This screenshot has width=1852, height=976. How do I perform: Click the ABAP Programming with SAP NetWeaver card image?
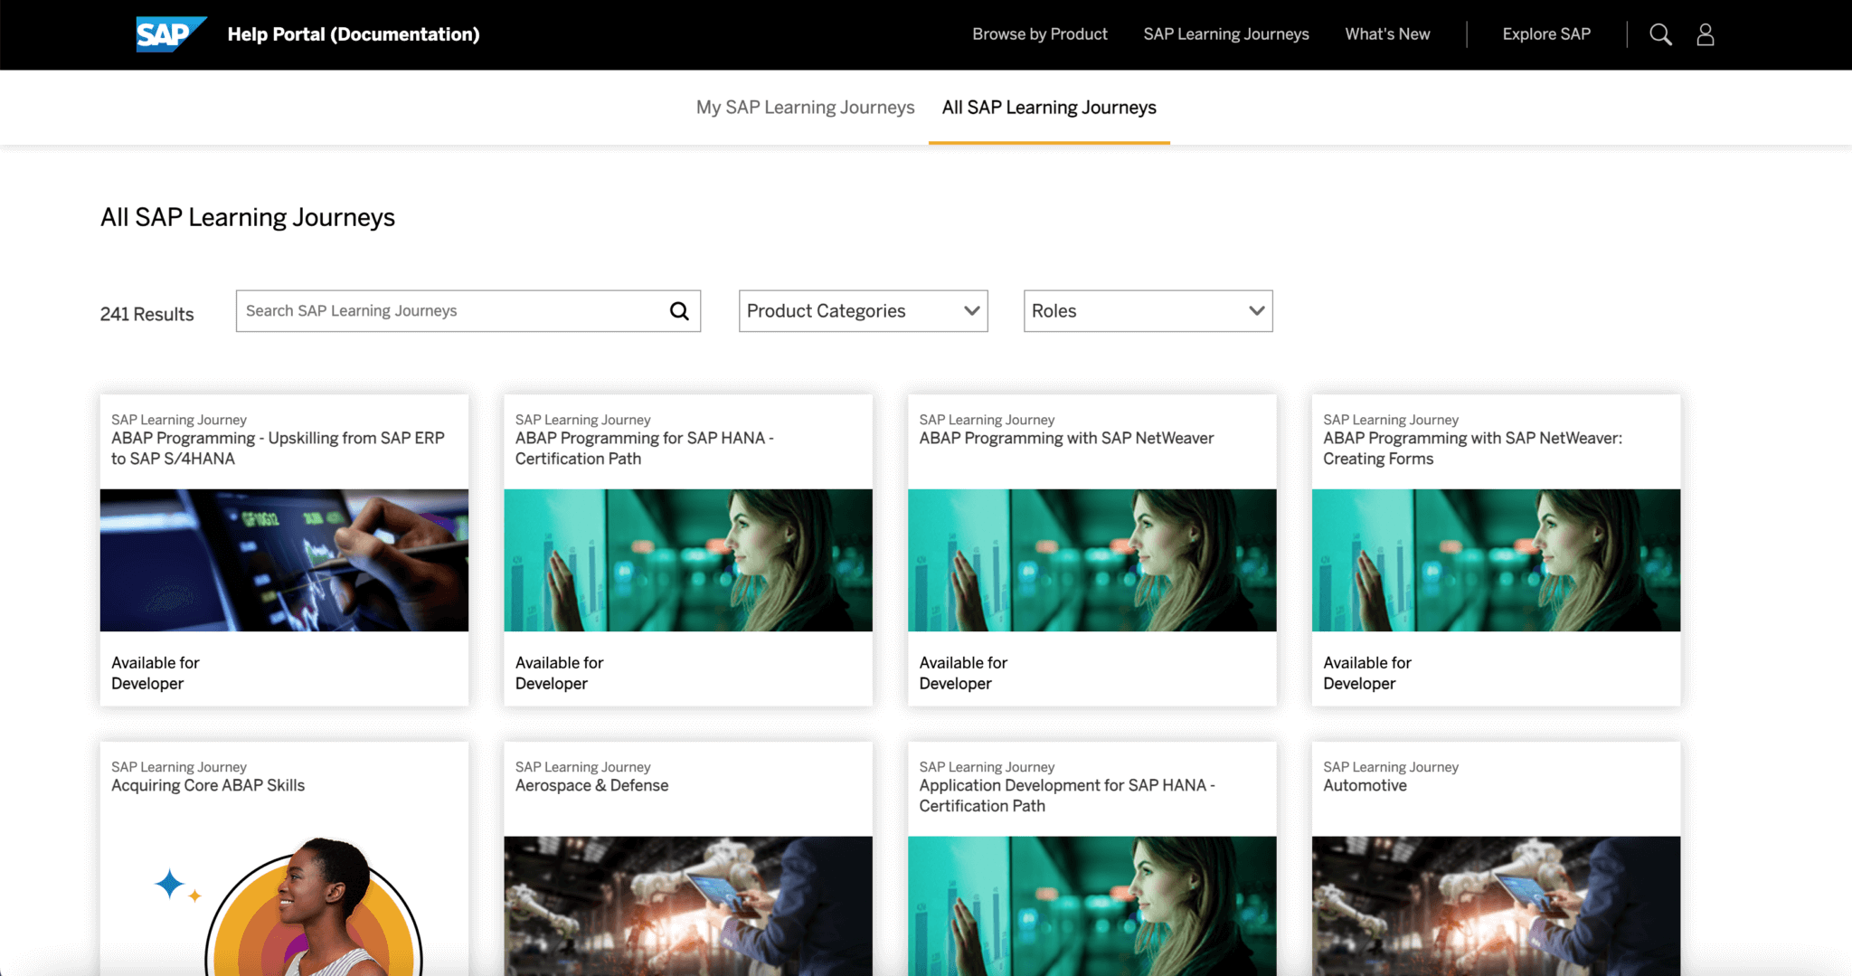(x=1091, y=559)
